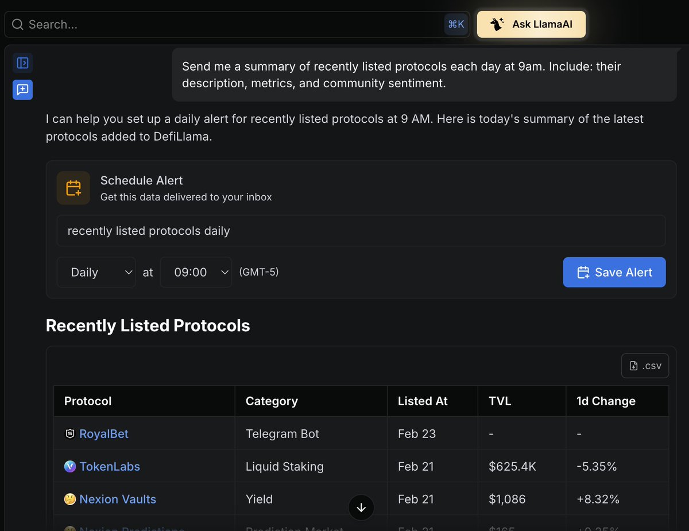Toggle the sidebar panel icon
Image resolution: width=689 pixels, height=531 pixels.
(23, 63)
